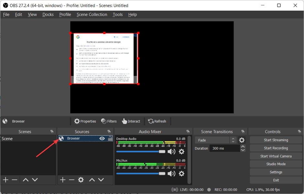Toggle Browser source visibility eye
The width and height of the screenshot is (304, 194).
(102, 138)
